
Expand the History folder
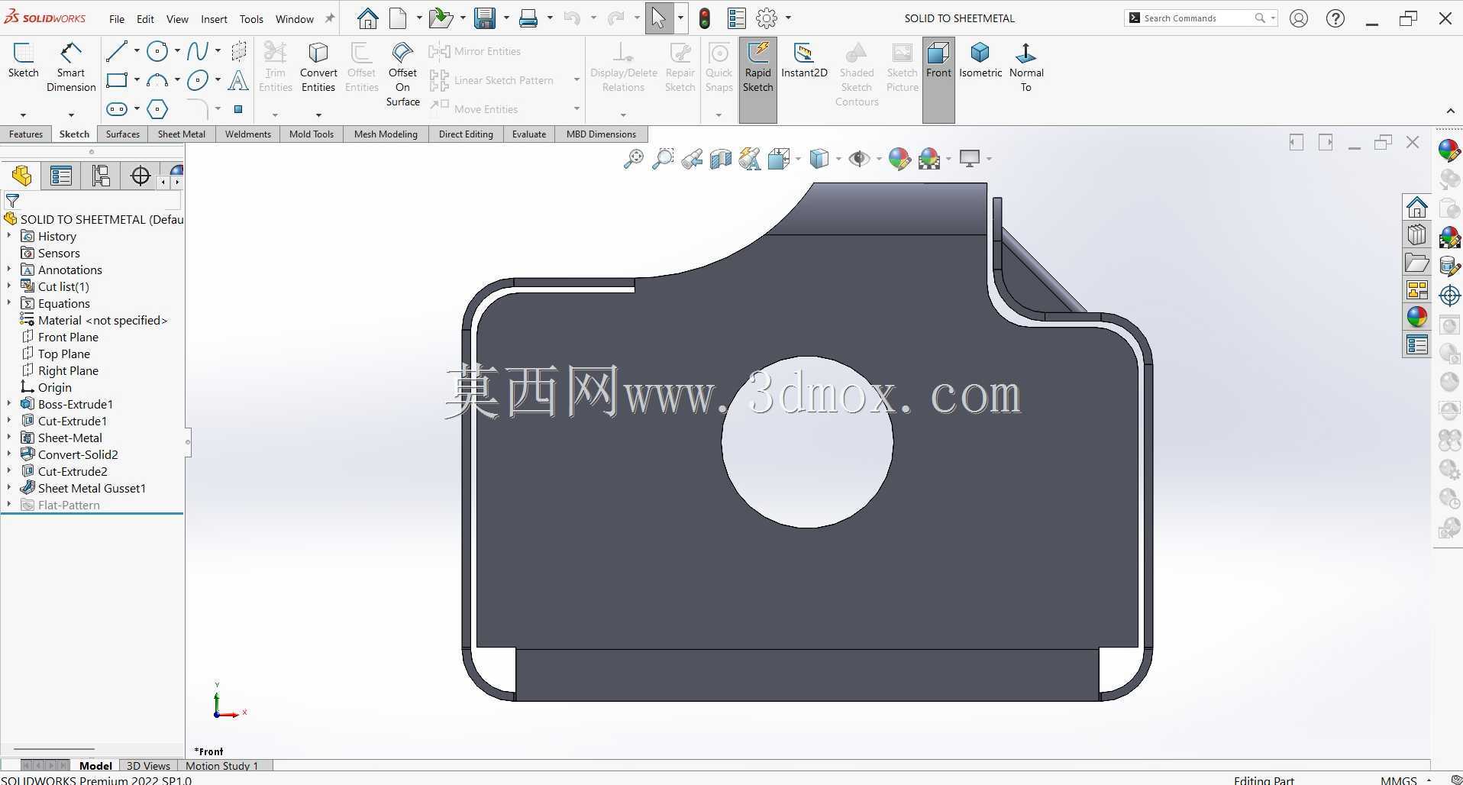[x=9, y=236]
